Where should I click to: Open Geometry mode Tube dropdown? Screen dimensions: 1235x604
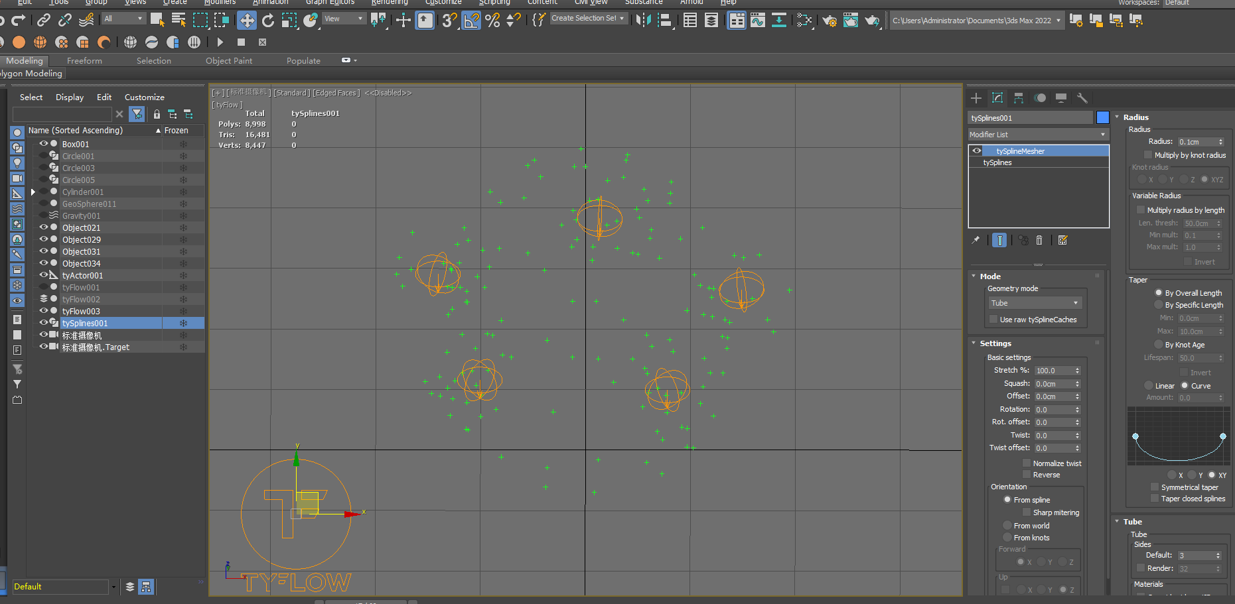[x=1035, y=303]
